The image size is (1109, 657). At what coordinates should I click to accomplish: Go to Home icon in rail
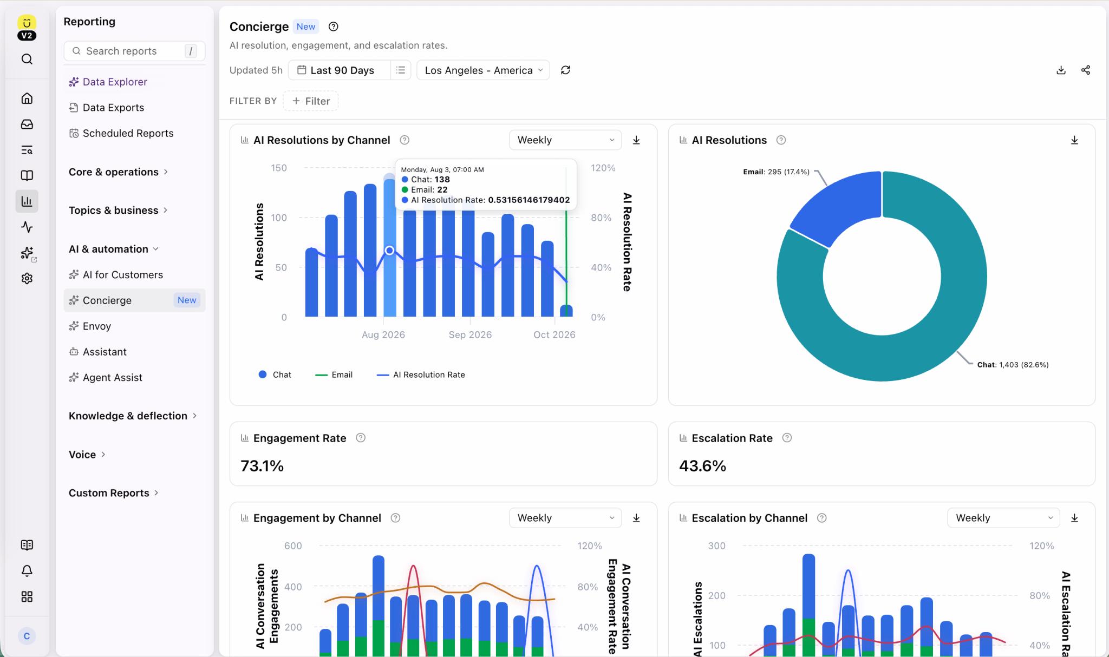[x=27, y=98]
